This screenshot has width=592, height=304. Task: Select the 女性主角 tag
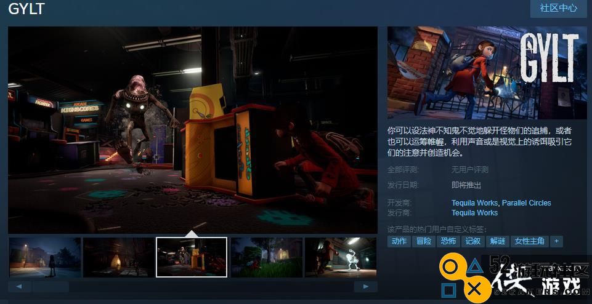[x=529, y=241]
